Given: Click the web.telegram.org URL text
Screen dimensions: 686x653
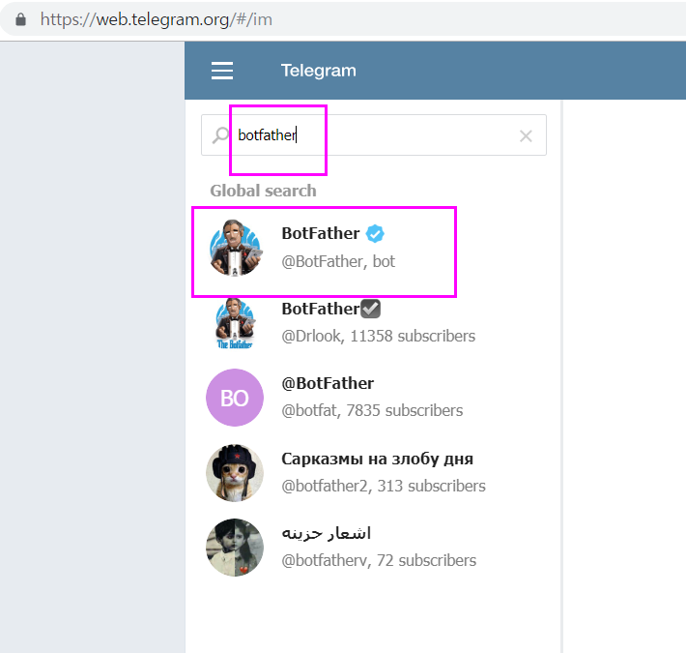Looking at the screenshot, I should [157, 19].
